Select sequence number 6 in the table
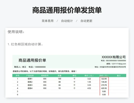The image size is (134, 103). point(17,94)
